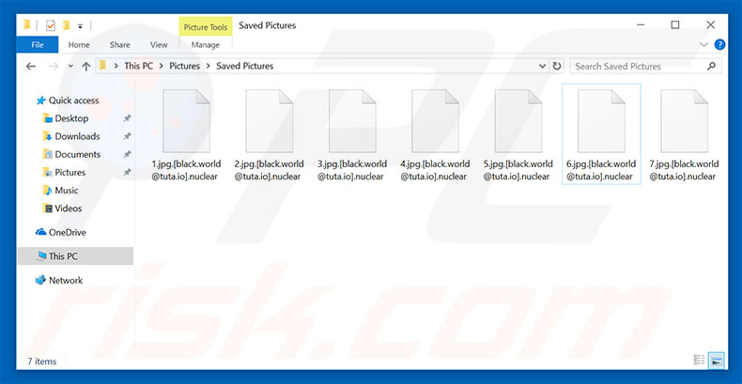Viewport: 742px width, 384px height.
Task: Select the Picture Tools contextual tab
Action: pyautogui.click(x=206, y=27)
